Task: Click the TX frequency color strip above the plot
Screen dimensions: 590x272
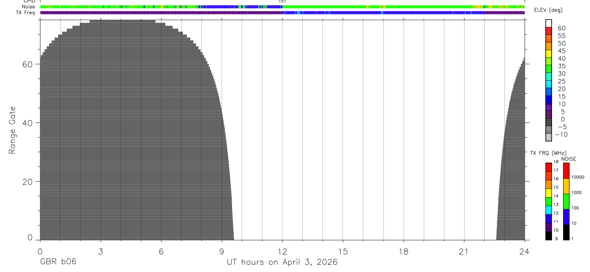Action: (x=282, y=12)
